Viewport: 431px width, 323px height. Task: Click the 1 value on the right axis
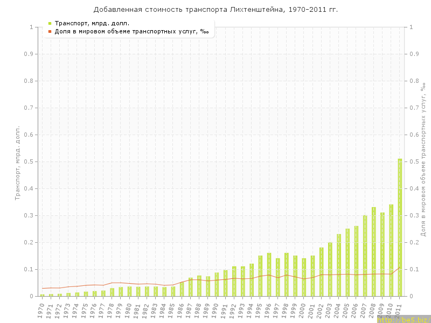coord(412,27)
